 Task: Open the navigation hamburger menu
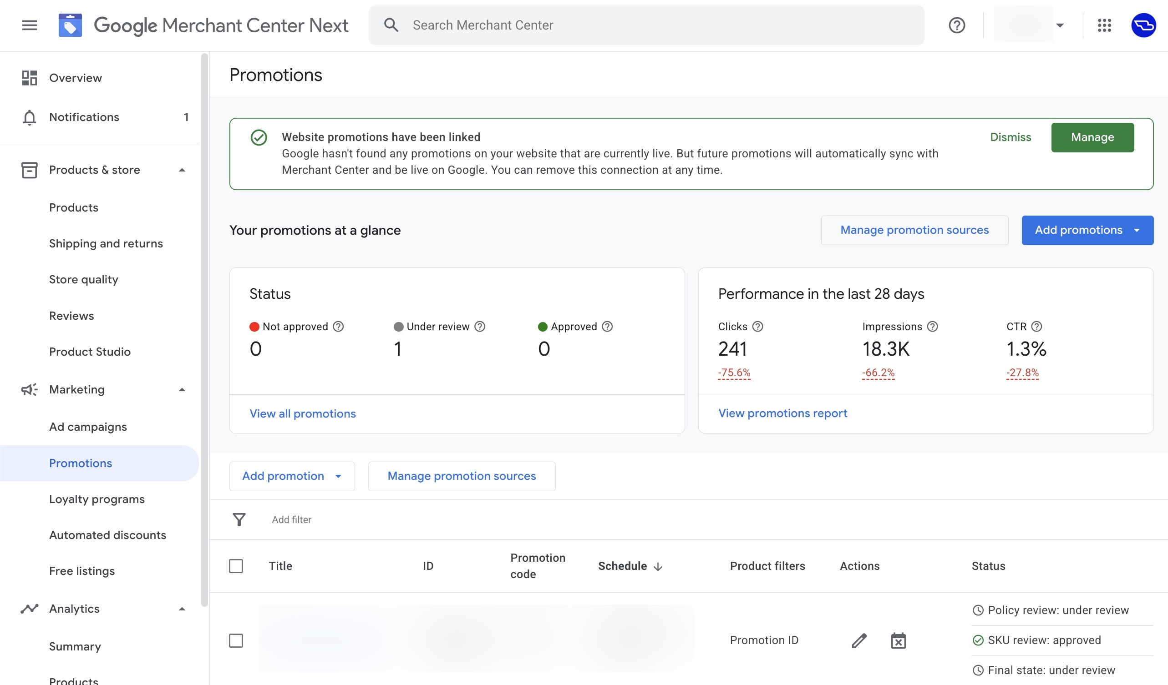point(29,25)
